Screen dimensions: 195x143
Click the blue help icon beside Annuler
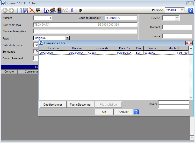(x=136, y=112)
